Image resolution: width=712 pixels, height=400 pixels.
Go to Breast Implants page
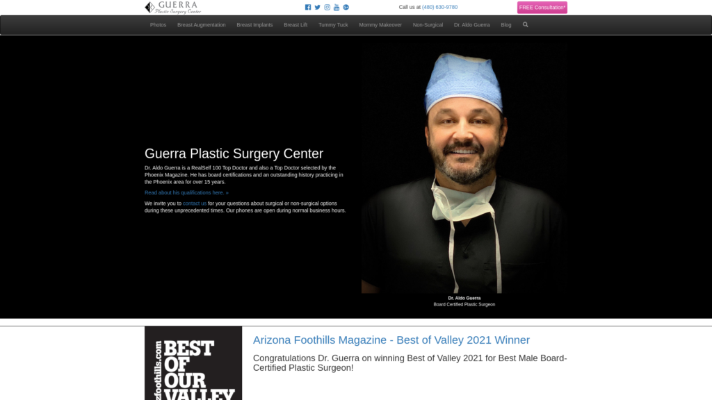[254, 25]
